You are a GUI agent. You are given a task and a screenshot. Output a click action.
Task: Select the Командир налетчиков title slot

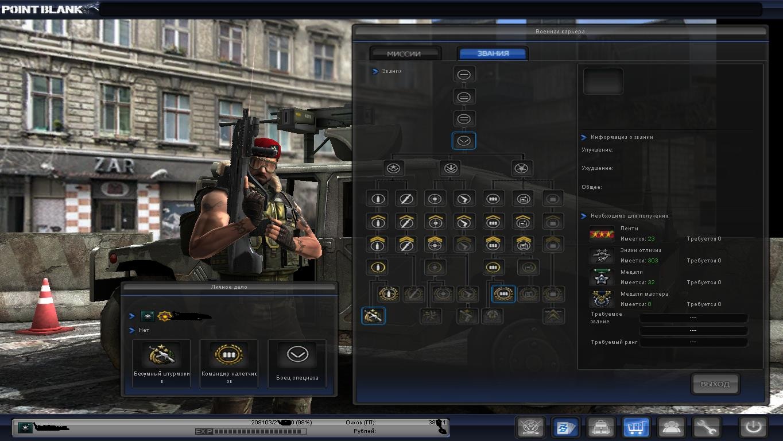(229, 363)
